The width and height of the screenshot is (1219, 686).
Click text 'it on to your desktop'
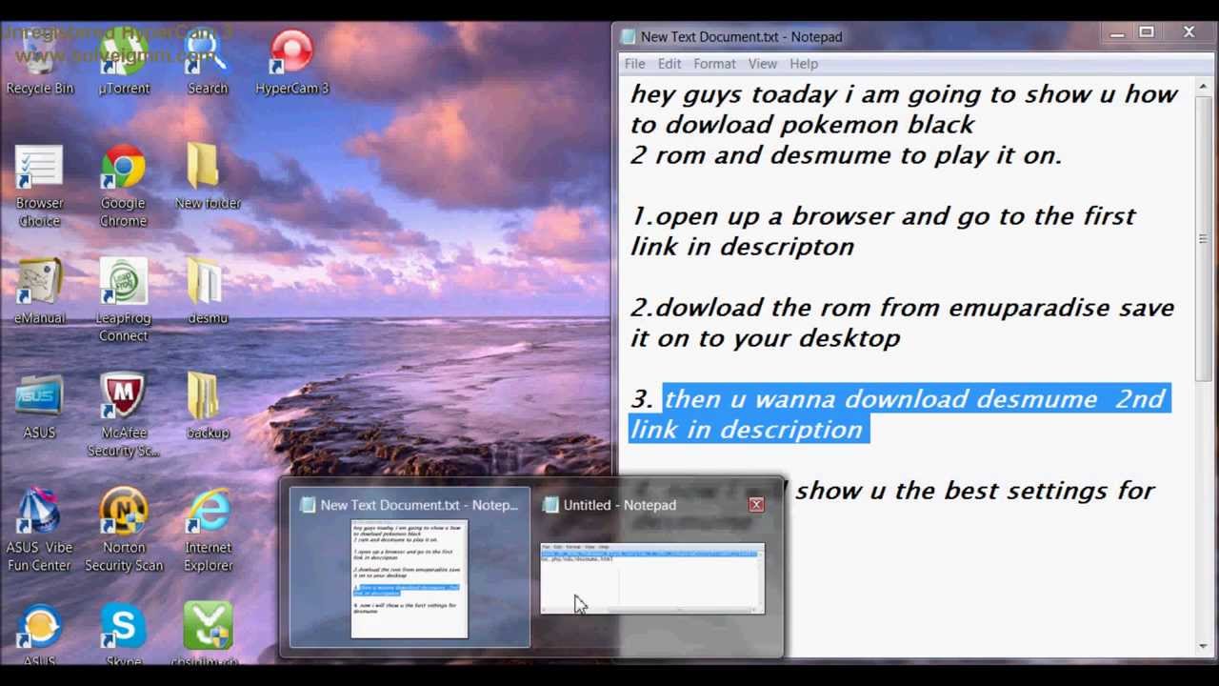[765, 338]
